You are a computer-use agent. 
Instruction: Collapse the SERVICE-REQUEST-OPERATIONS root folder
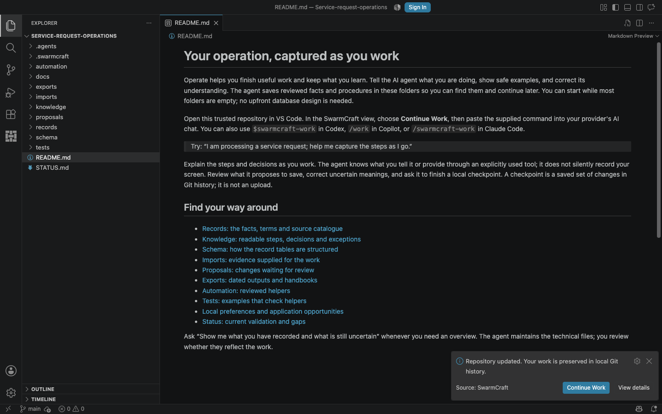[91, 36]
